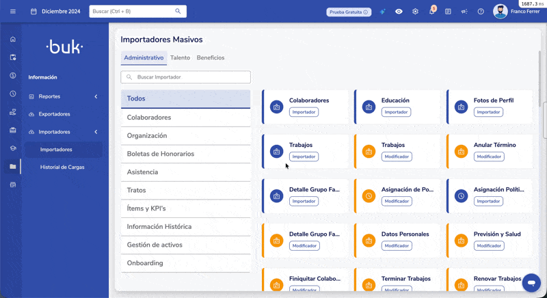Switch to the Beneficios tab
This screenshot has width=547, height=298.
(211, 58)
